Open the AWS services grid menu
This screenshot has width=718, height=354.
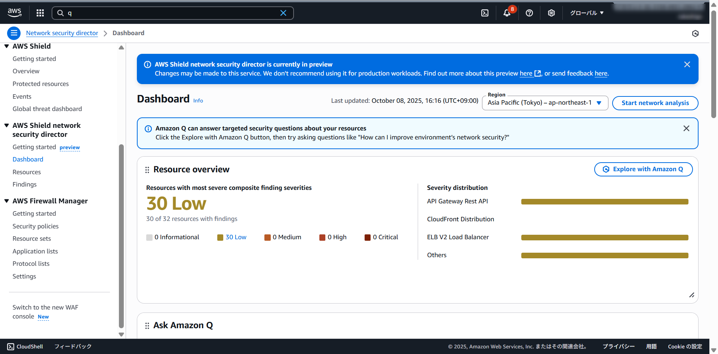(40, 13)
